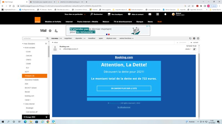Screen dimensions: 222x124
Task: Open the nouveau dropdown arrow
Action: (61, 38)
